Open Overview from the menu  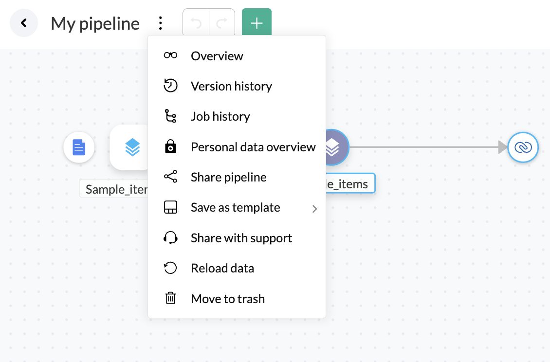(x=217, y=56)
